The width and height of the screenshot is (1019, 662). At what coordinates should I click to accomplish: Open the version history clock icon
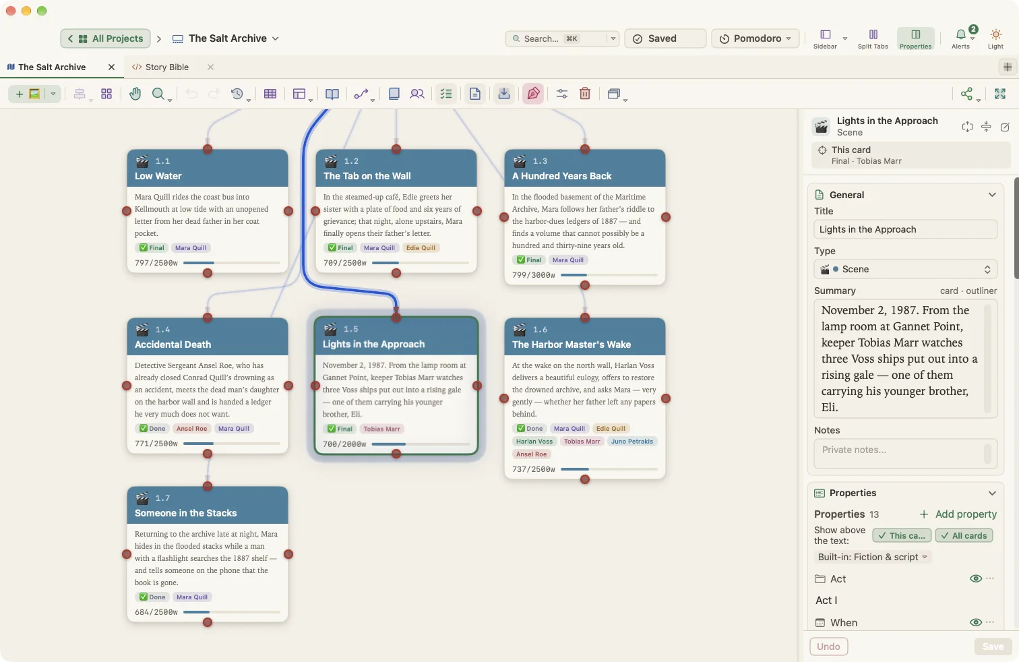pyautogui.click(x=237, y=94)
